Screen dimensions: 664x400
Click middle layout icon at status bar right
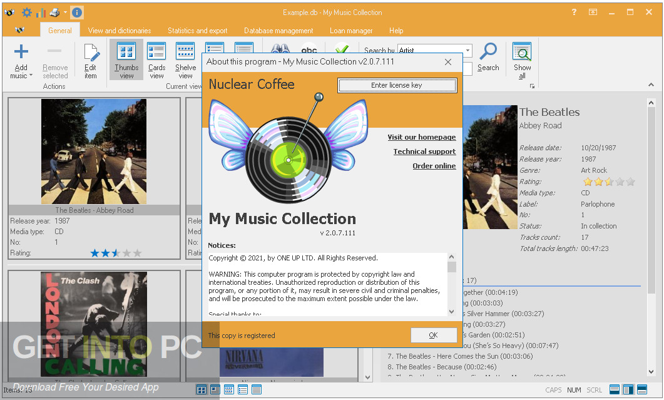point(628,389)
